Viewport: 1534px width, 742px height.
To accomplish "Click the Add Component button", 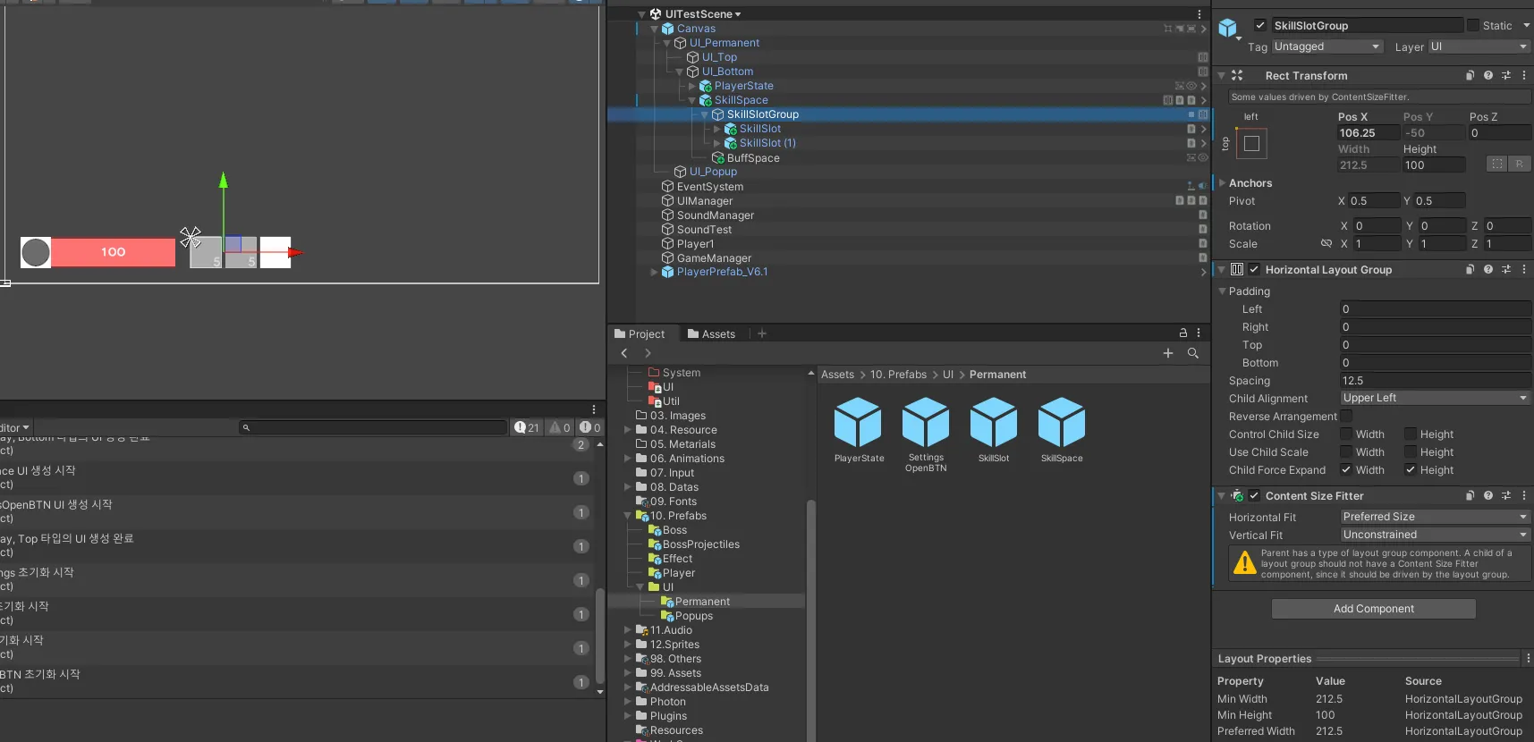I will coord(1373,609).
